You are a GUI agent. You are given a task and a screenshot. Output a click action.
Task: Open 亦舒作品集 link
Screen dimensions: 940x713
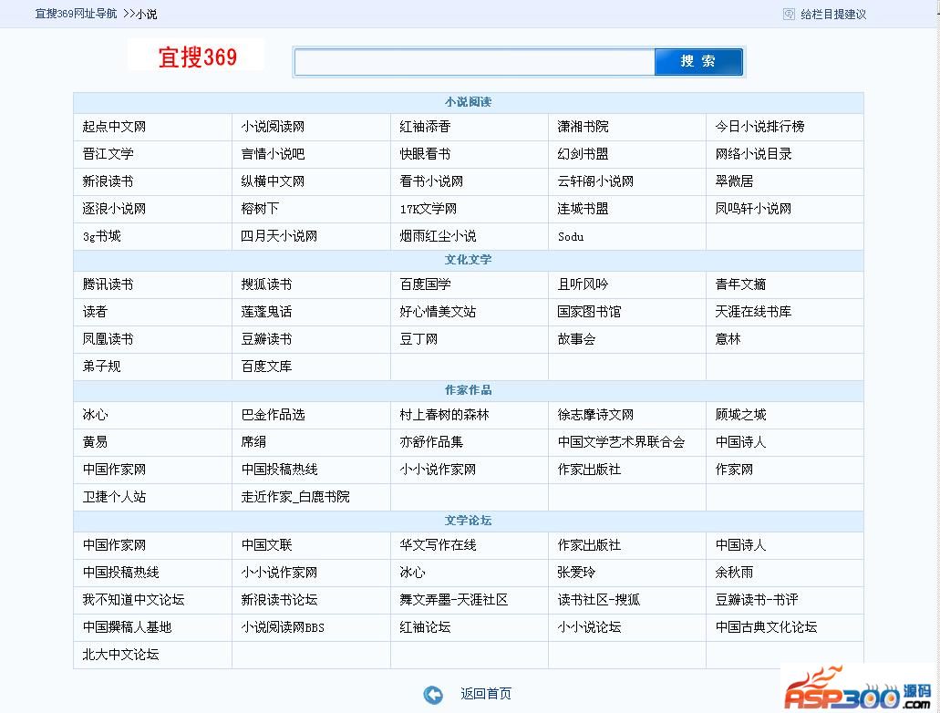431,442
